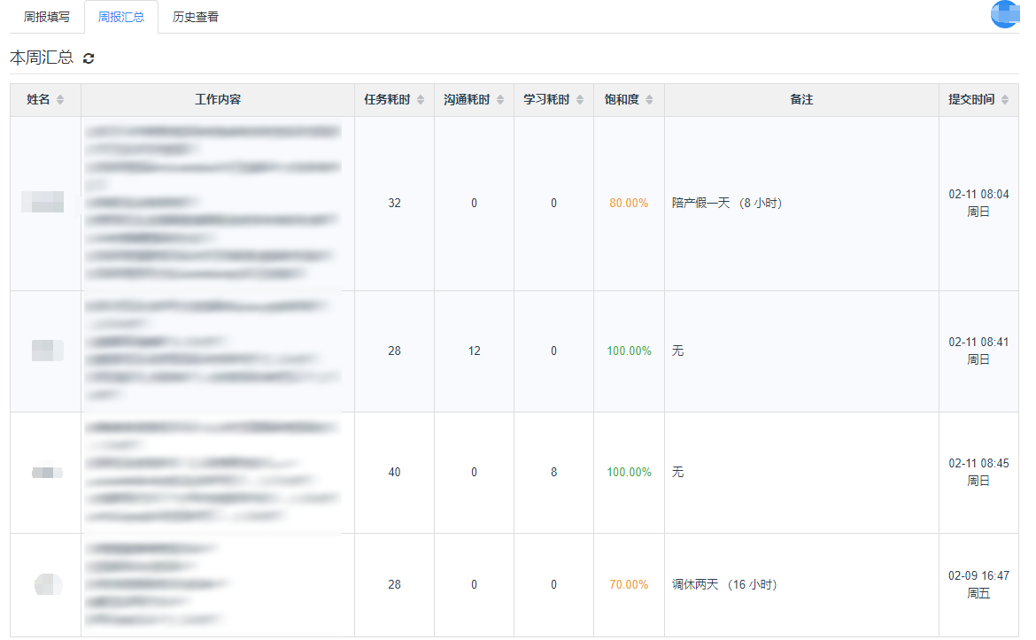This screenshot has width=1036, height=640.
Task: Click the sort arrows on 提交时间 column
Action: tap(1003, 99)
